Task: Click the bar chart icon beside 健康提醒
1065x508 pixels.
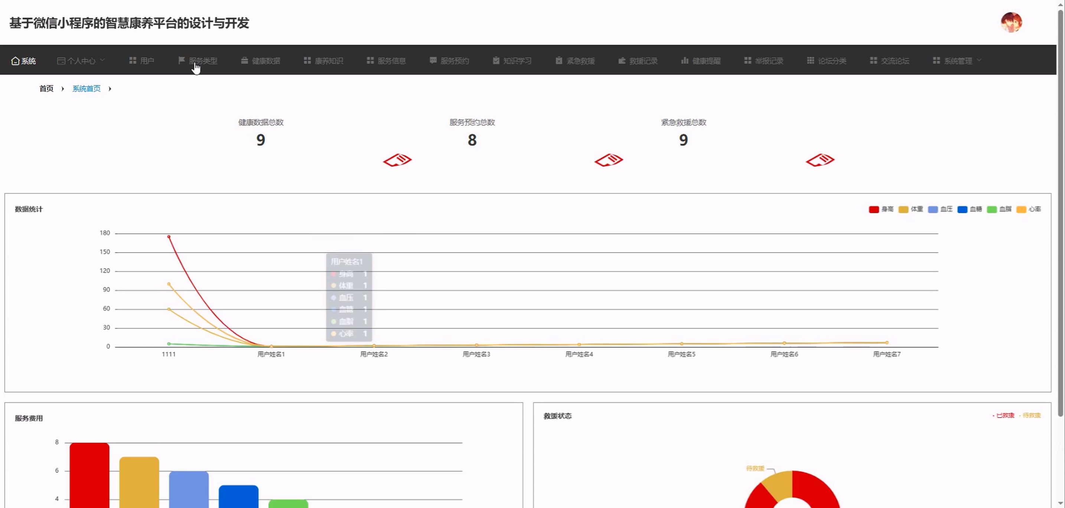Action: [684, 61]
